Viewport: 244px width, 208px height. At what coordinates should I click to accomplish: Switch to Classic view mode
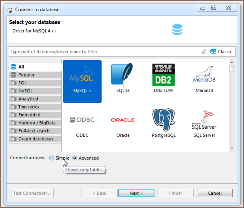pos(221,52)
